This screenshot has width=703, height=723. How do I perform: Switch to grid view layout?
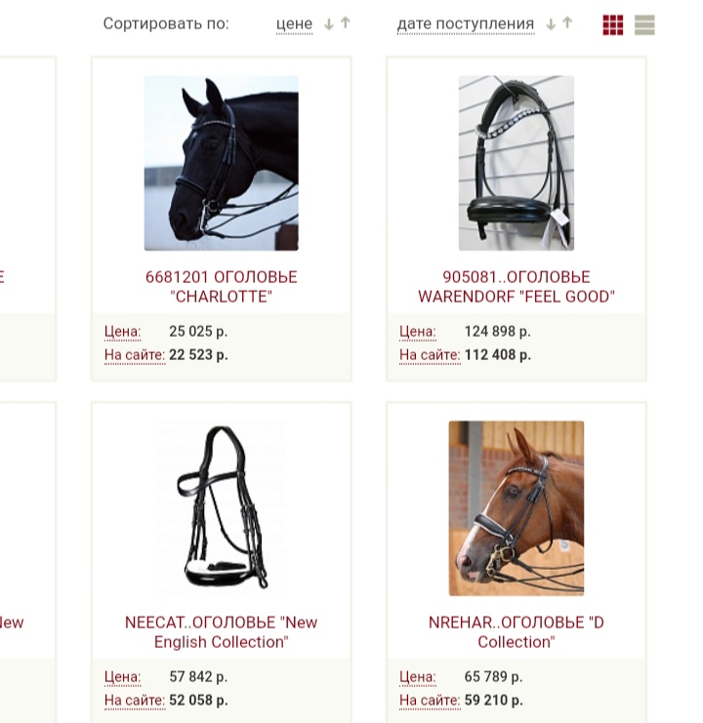coord(612,25)
